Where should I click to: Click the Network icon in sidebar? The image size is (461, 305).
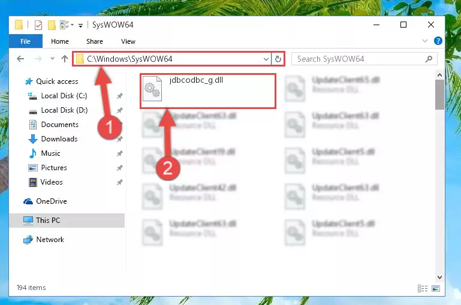point(28,240)
